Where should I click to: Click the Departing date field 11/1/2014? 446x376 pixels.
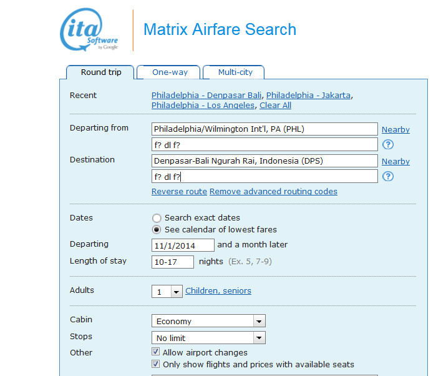(x=183, y=245)
